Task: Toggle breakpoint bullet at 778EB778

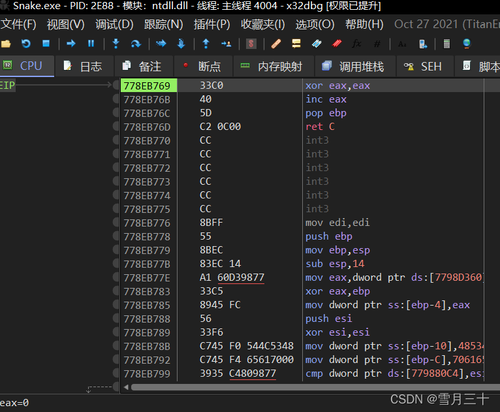Action: [116, 236]
